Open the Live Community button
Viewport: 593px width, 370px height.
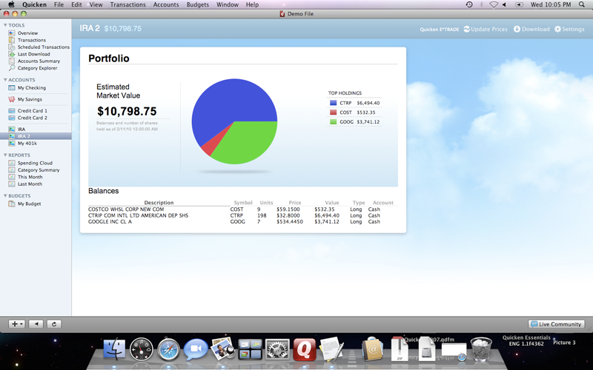coord(557,324)
